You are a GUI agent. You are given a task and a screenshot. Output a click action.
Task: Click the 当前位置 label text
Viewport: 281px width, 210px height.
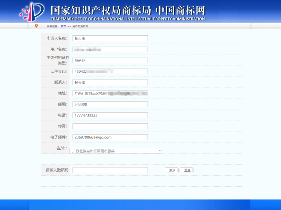click(53, 26)
